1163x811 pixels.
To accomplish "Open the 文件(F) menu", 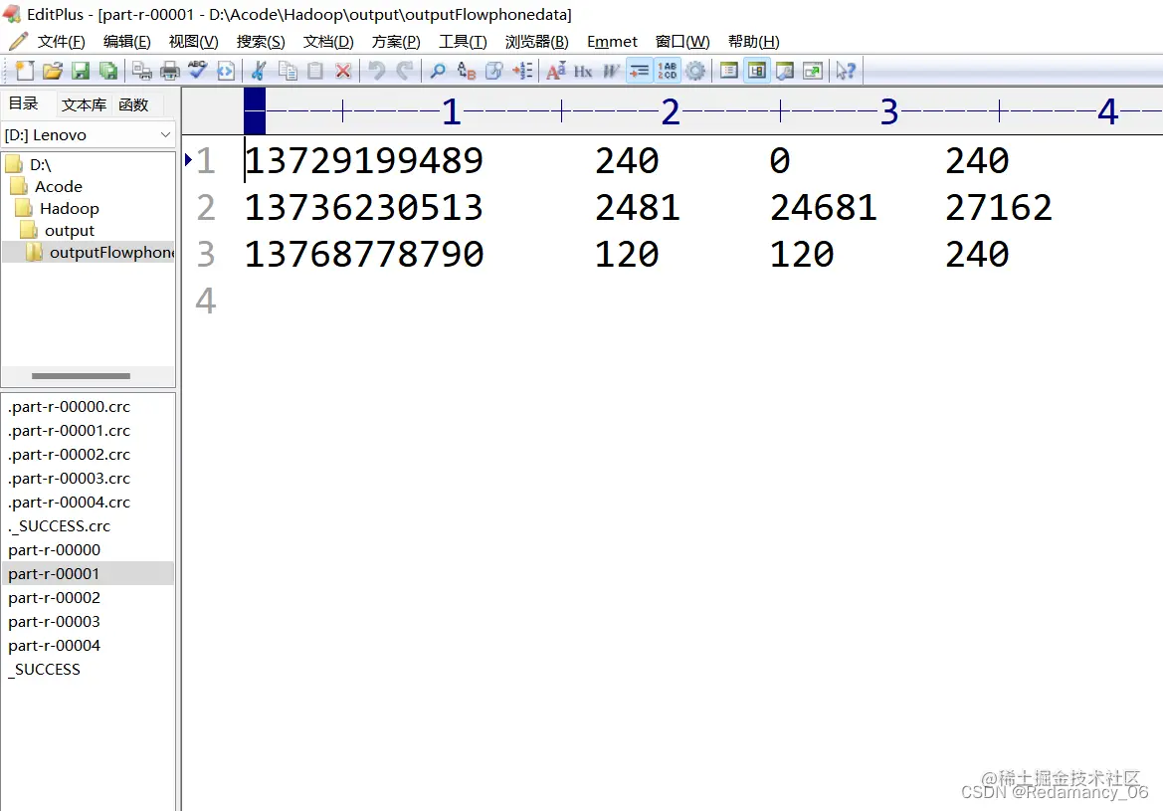I will [x=62, y=42].
